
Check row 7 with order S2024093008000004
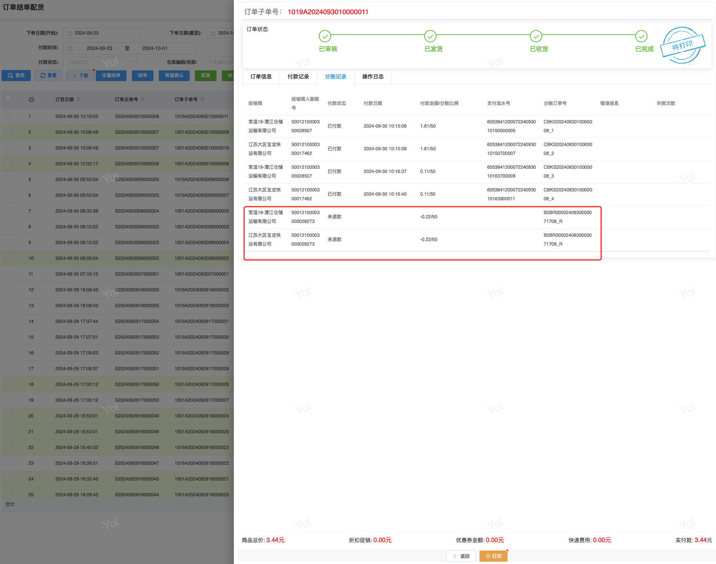pos(8,210)
